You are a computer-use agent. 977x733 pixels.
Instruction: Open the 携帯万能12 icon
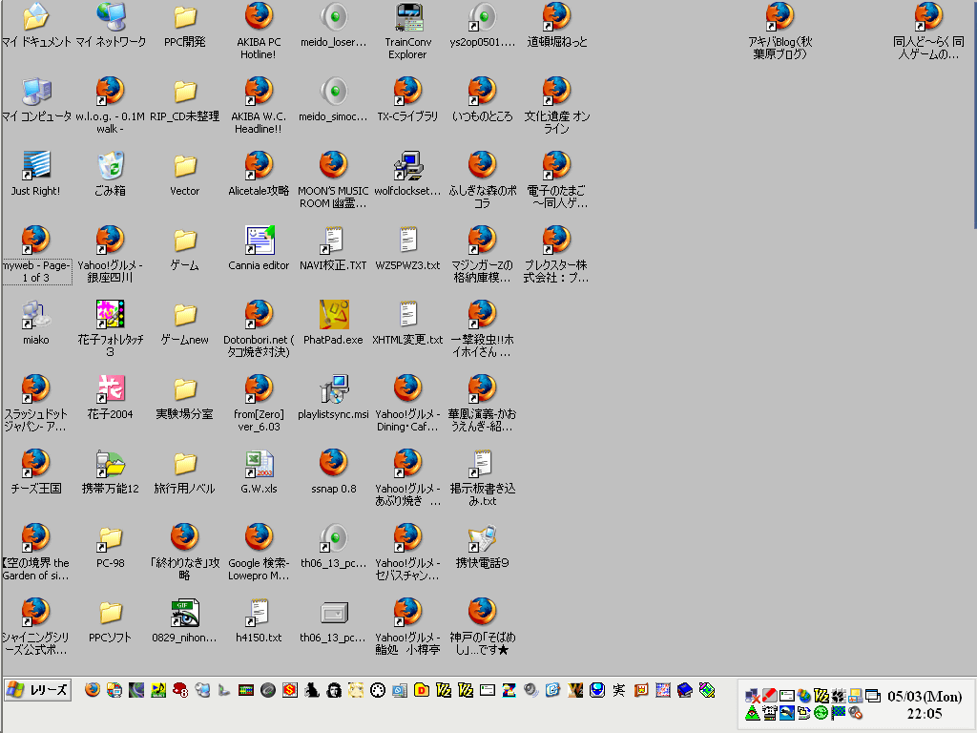[x=111, y=463]
